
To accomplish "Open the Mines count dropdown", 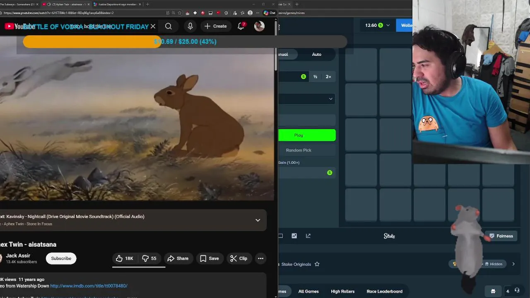I will [x=307, y=99].
